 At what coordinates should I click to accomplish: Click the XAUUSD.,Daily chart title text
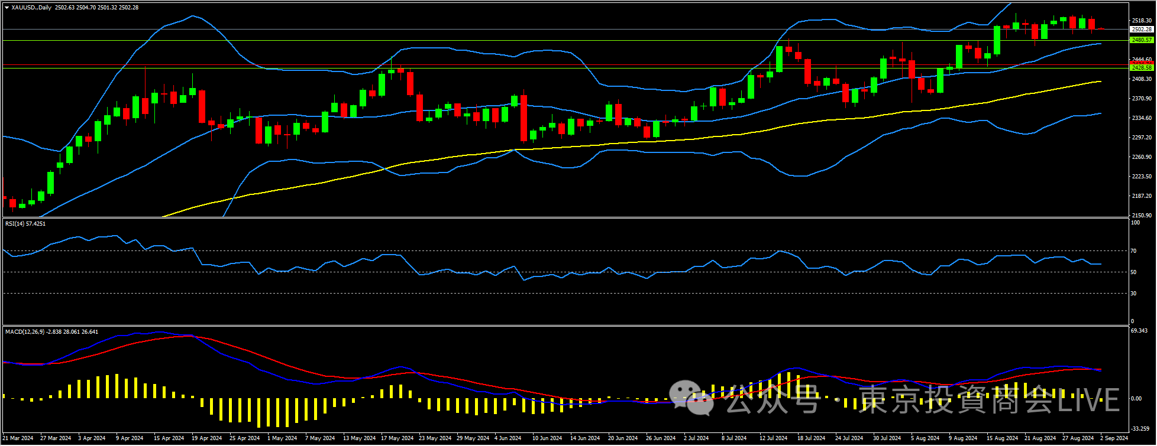pos(31,8)
